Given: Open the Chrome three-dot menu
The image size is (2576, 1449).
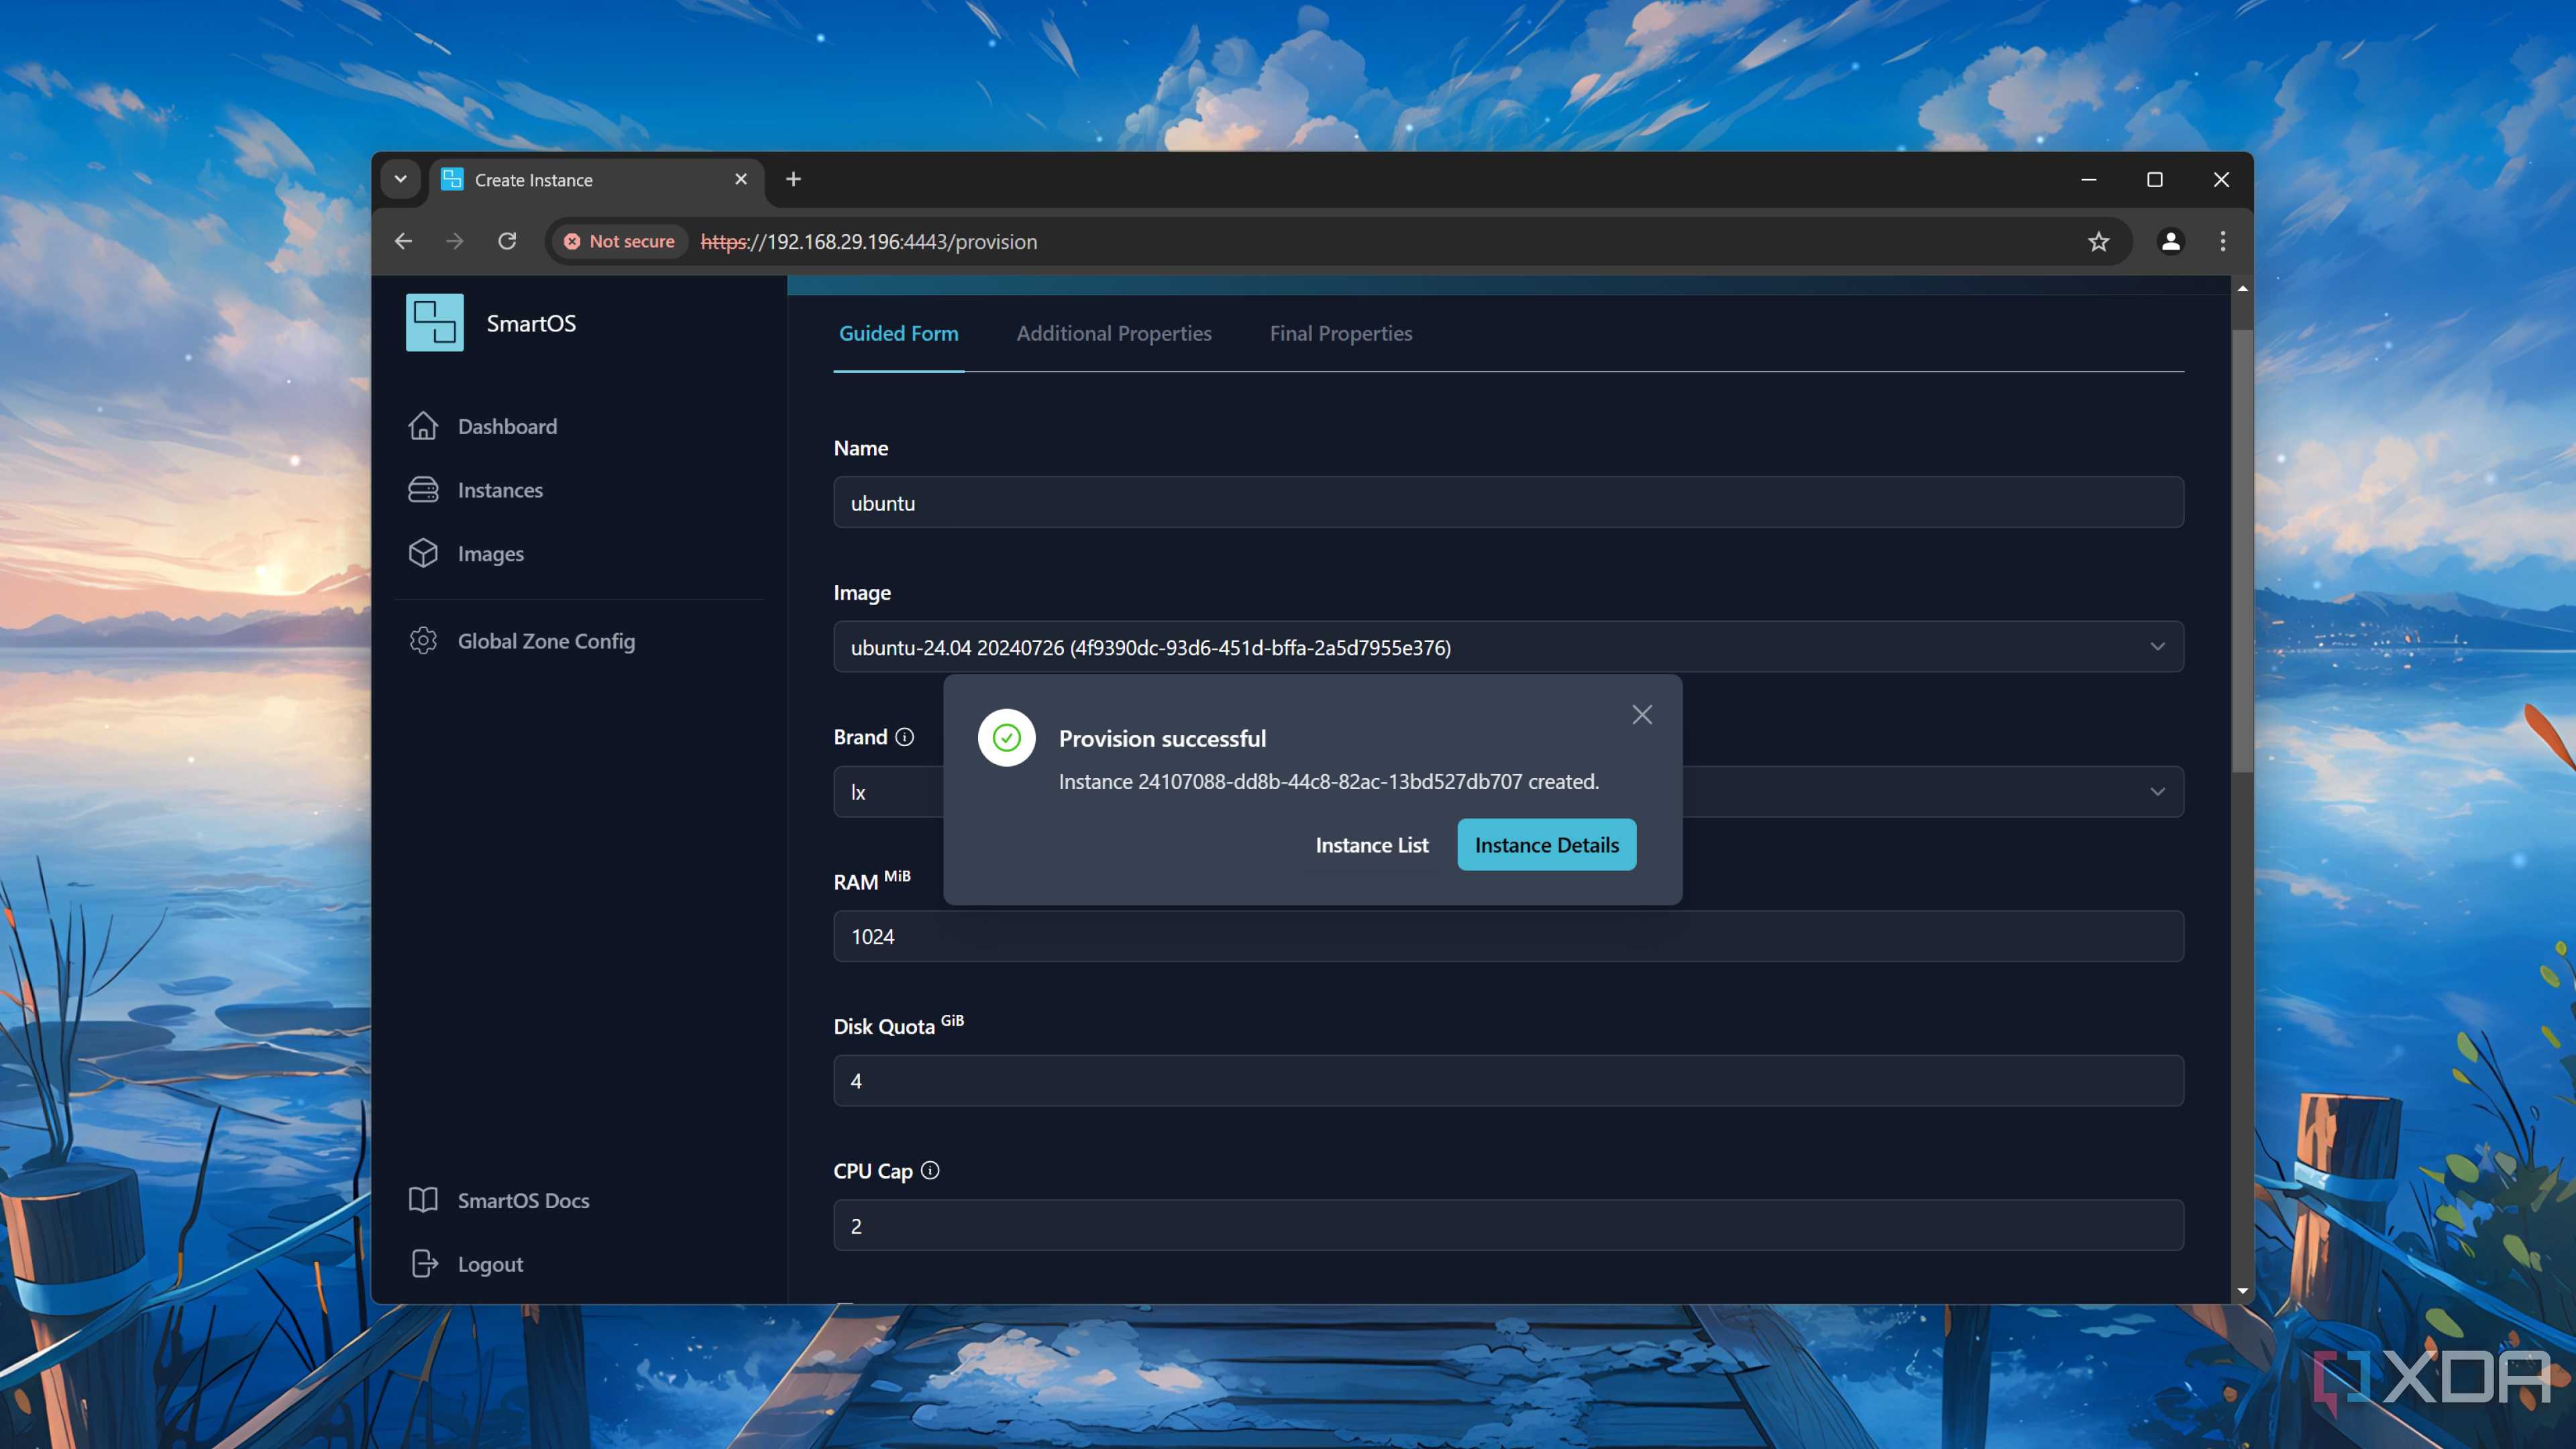Looking at the screenshot, I should coord(2223,241).
